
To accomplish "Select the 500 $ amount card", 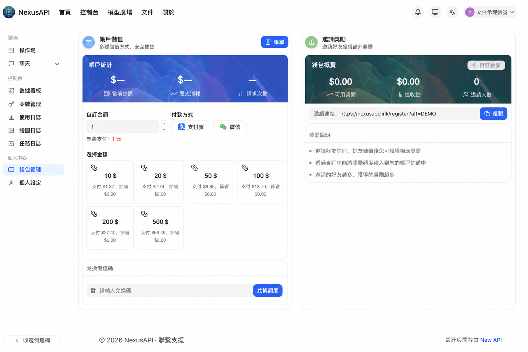I will click(160, 228).
